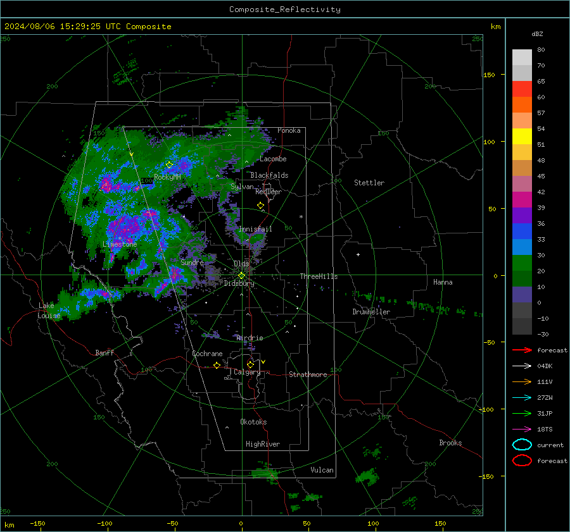
Task: Click the Drumheller label
Action: click(x=371, y=312)
